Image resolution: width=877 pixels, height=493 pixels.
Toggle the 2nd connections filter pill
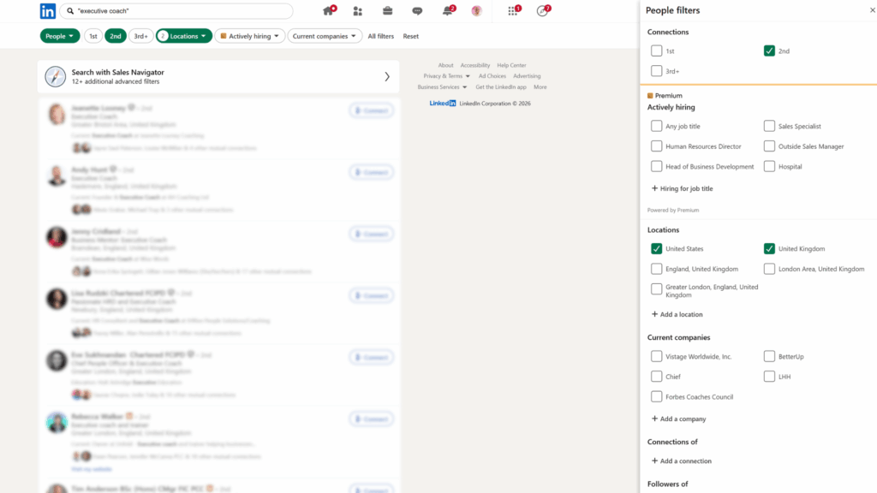(116, 36)
